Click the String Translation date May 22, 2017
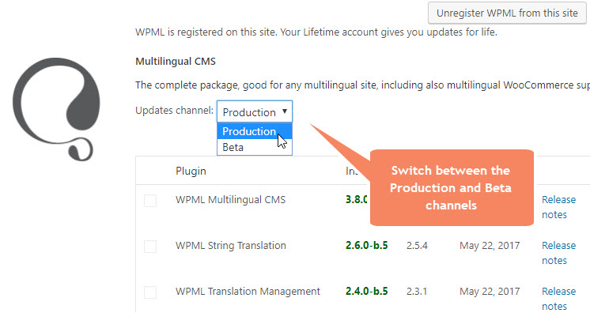This screenshot has height=313, width=590. point(490,246)
